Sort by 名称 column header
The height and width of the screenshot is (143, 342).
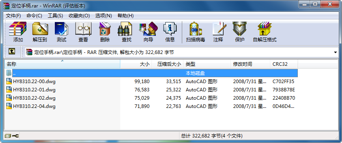[x=62, y=64]
